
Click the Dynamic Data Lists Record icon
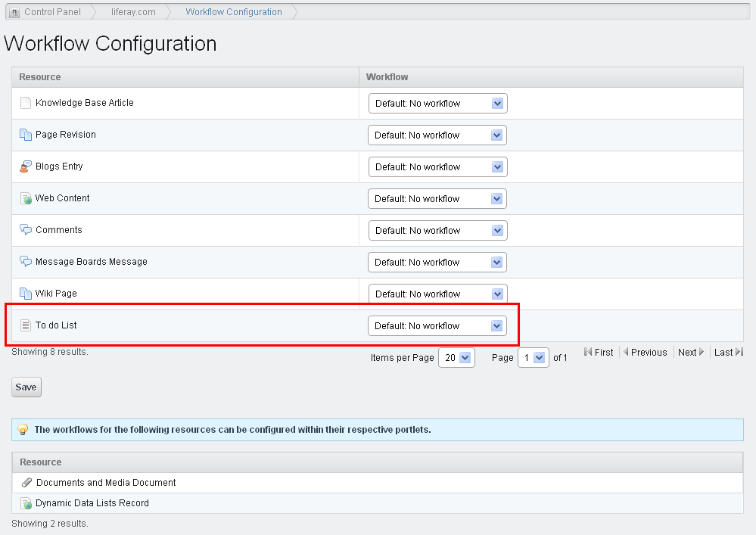pyautogui.click(x=26, y=504)
